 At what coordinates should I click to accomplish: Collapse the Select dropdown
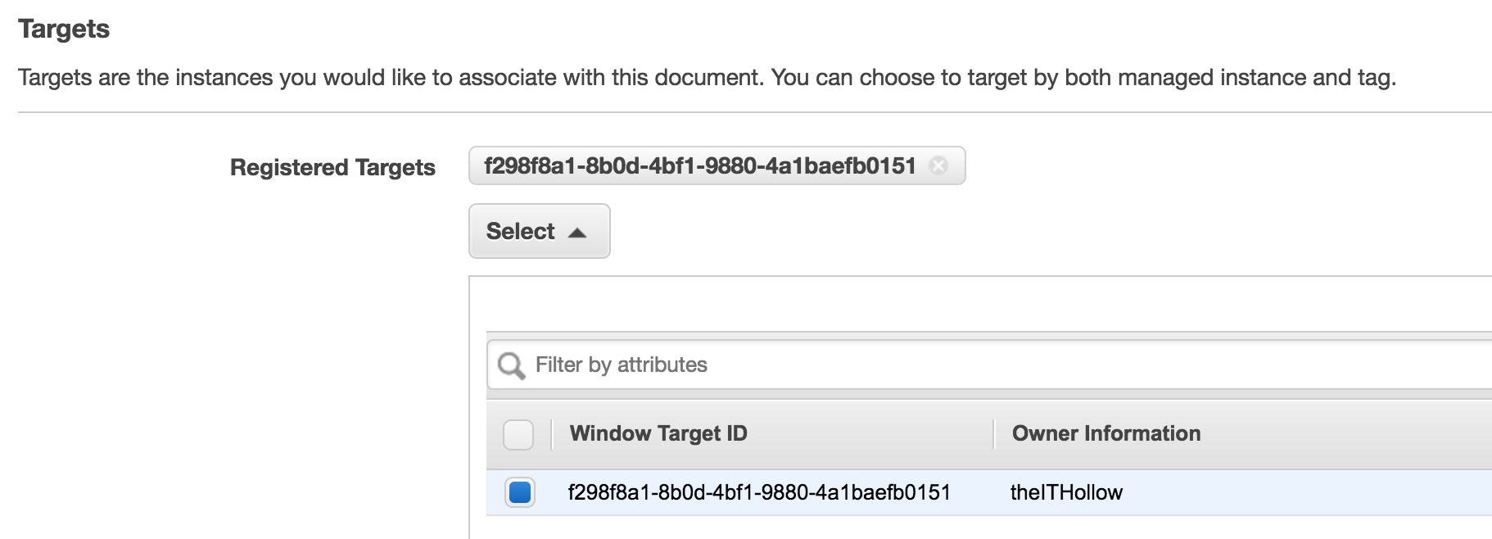pyautogui.click(x=539, y=231)
